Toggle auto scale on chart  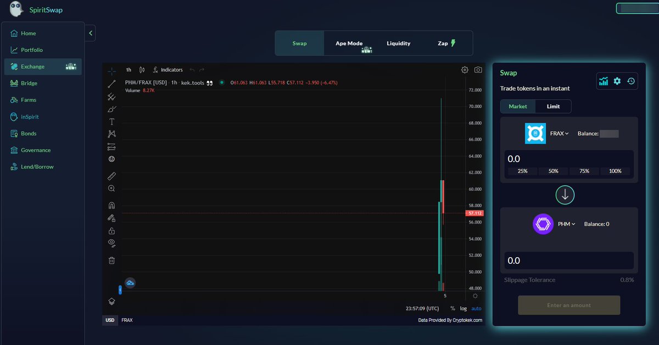(476, 308)
